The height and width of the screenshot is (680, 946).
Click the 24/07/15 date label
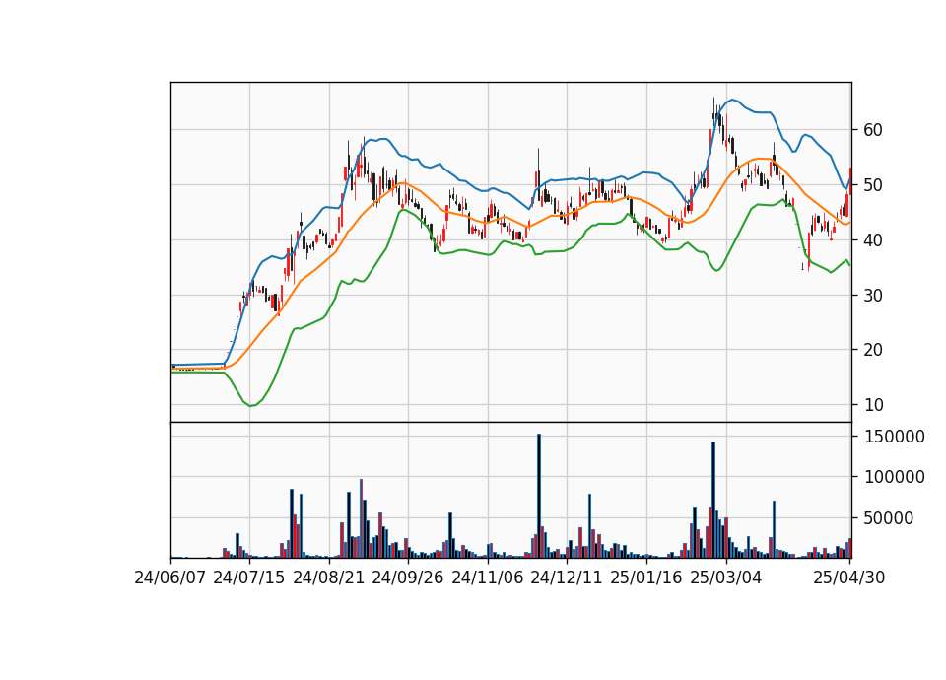[x=248, y=578]
